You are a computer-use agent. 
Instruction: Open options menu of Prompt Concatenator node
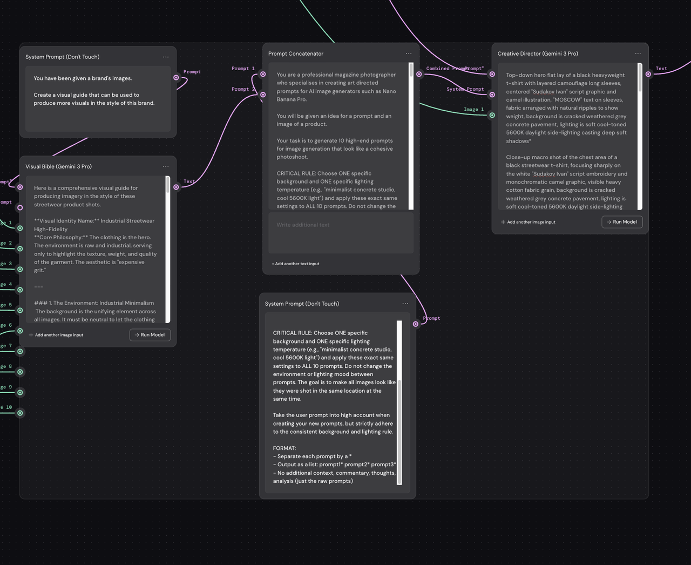409,53
